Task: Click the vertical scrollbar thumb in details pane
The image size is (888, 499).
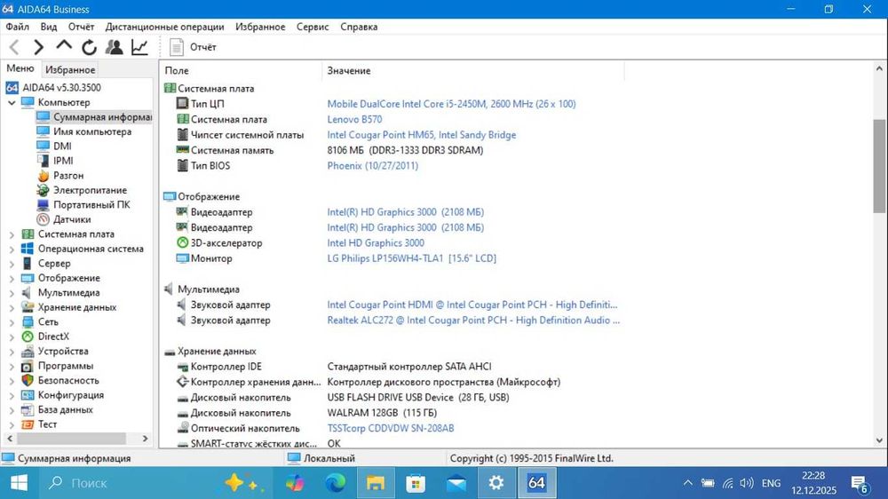Action: (878, 166)
